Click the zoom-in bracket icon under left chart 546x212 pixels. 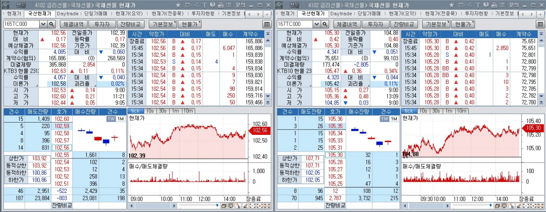(x=260, y=206)
